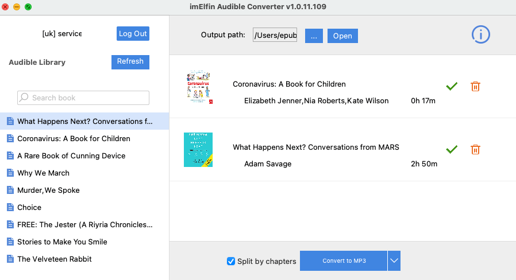The width and height of the screenshot is (516, 280).
Task: Click duration 0h 17m
Action: point(423,100)
